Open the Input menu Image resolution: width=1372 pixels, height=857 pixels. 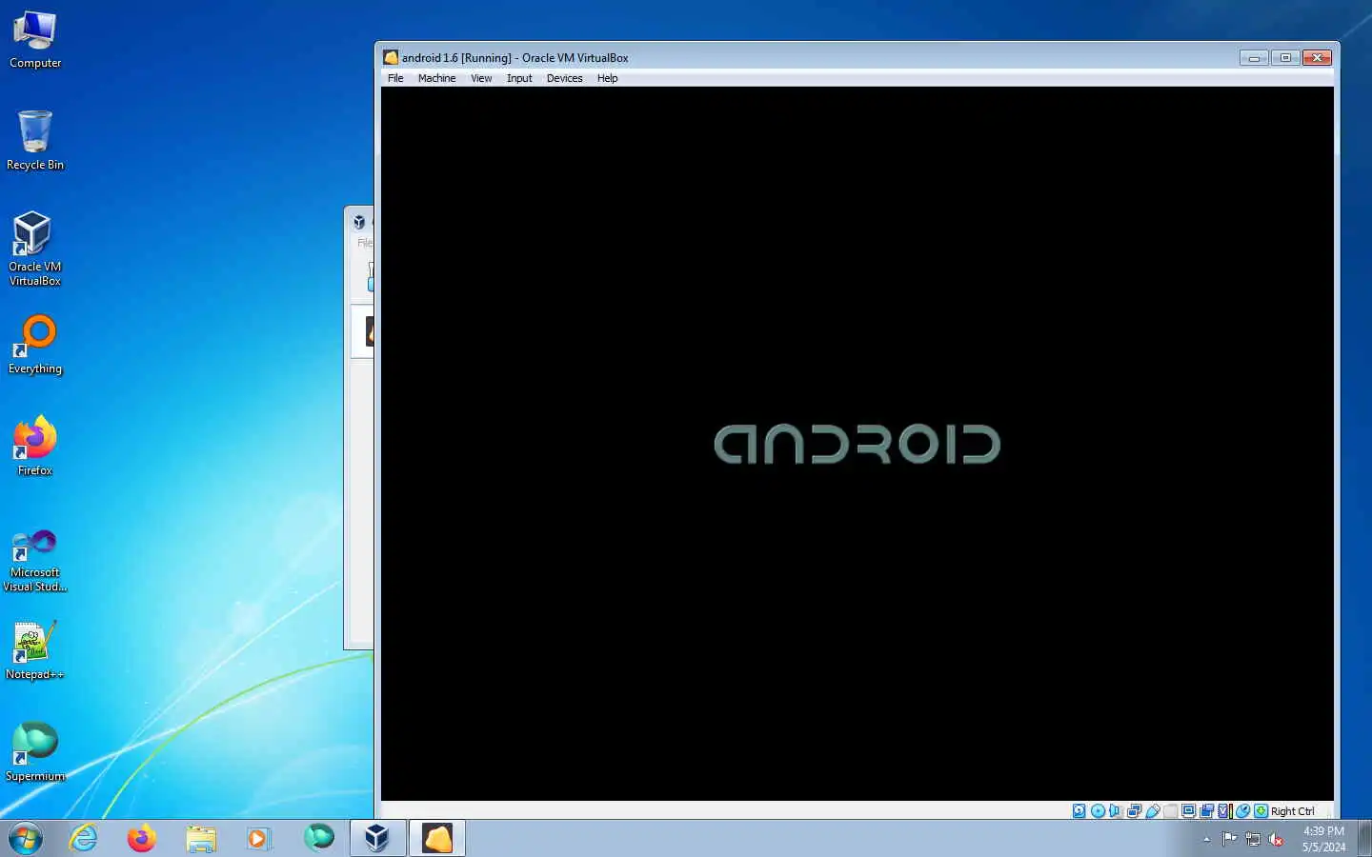click(519, 78)
